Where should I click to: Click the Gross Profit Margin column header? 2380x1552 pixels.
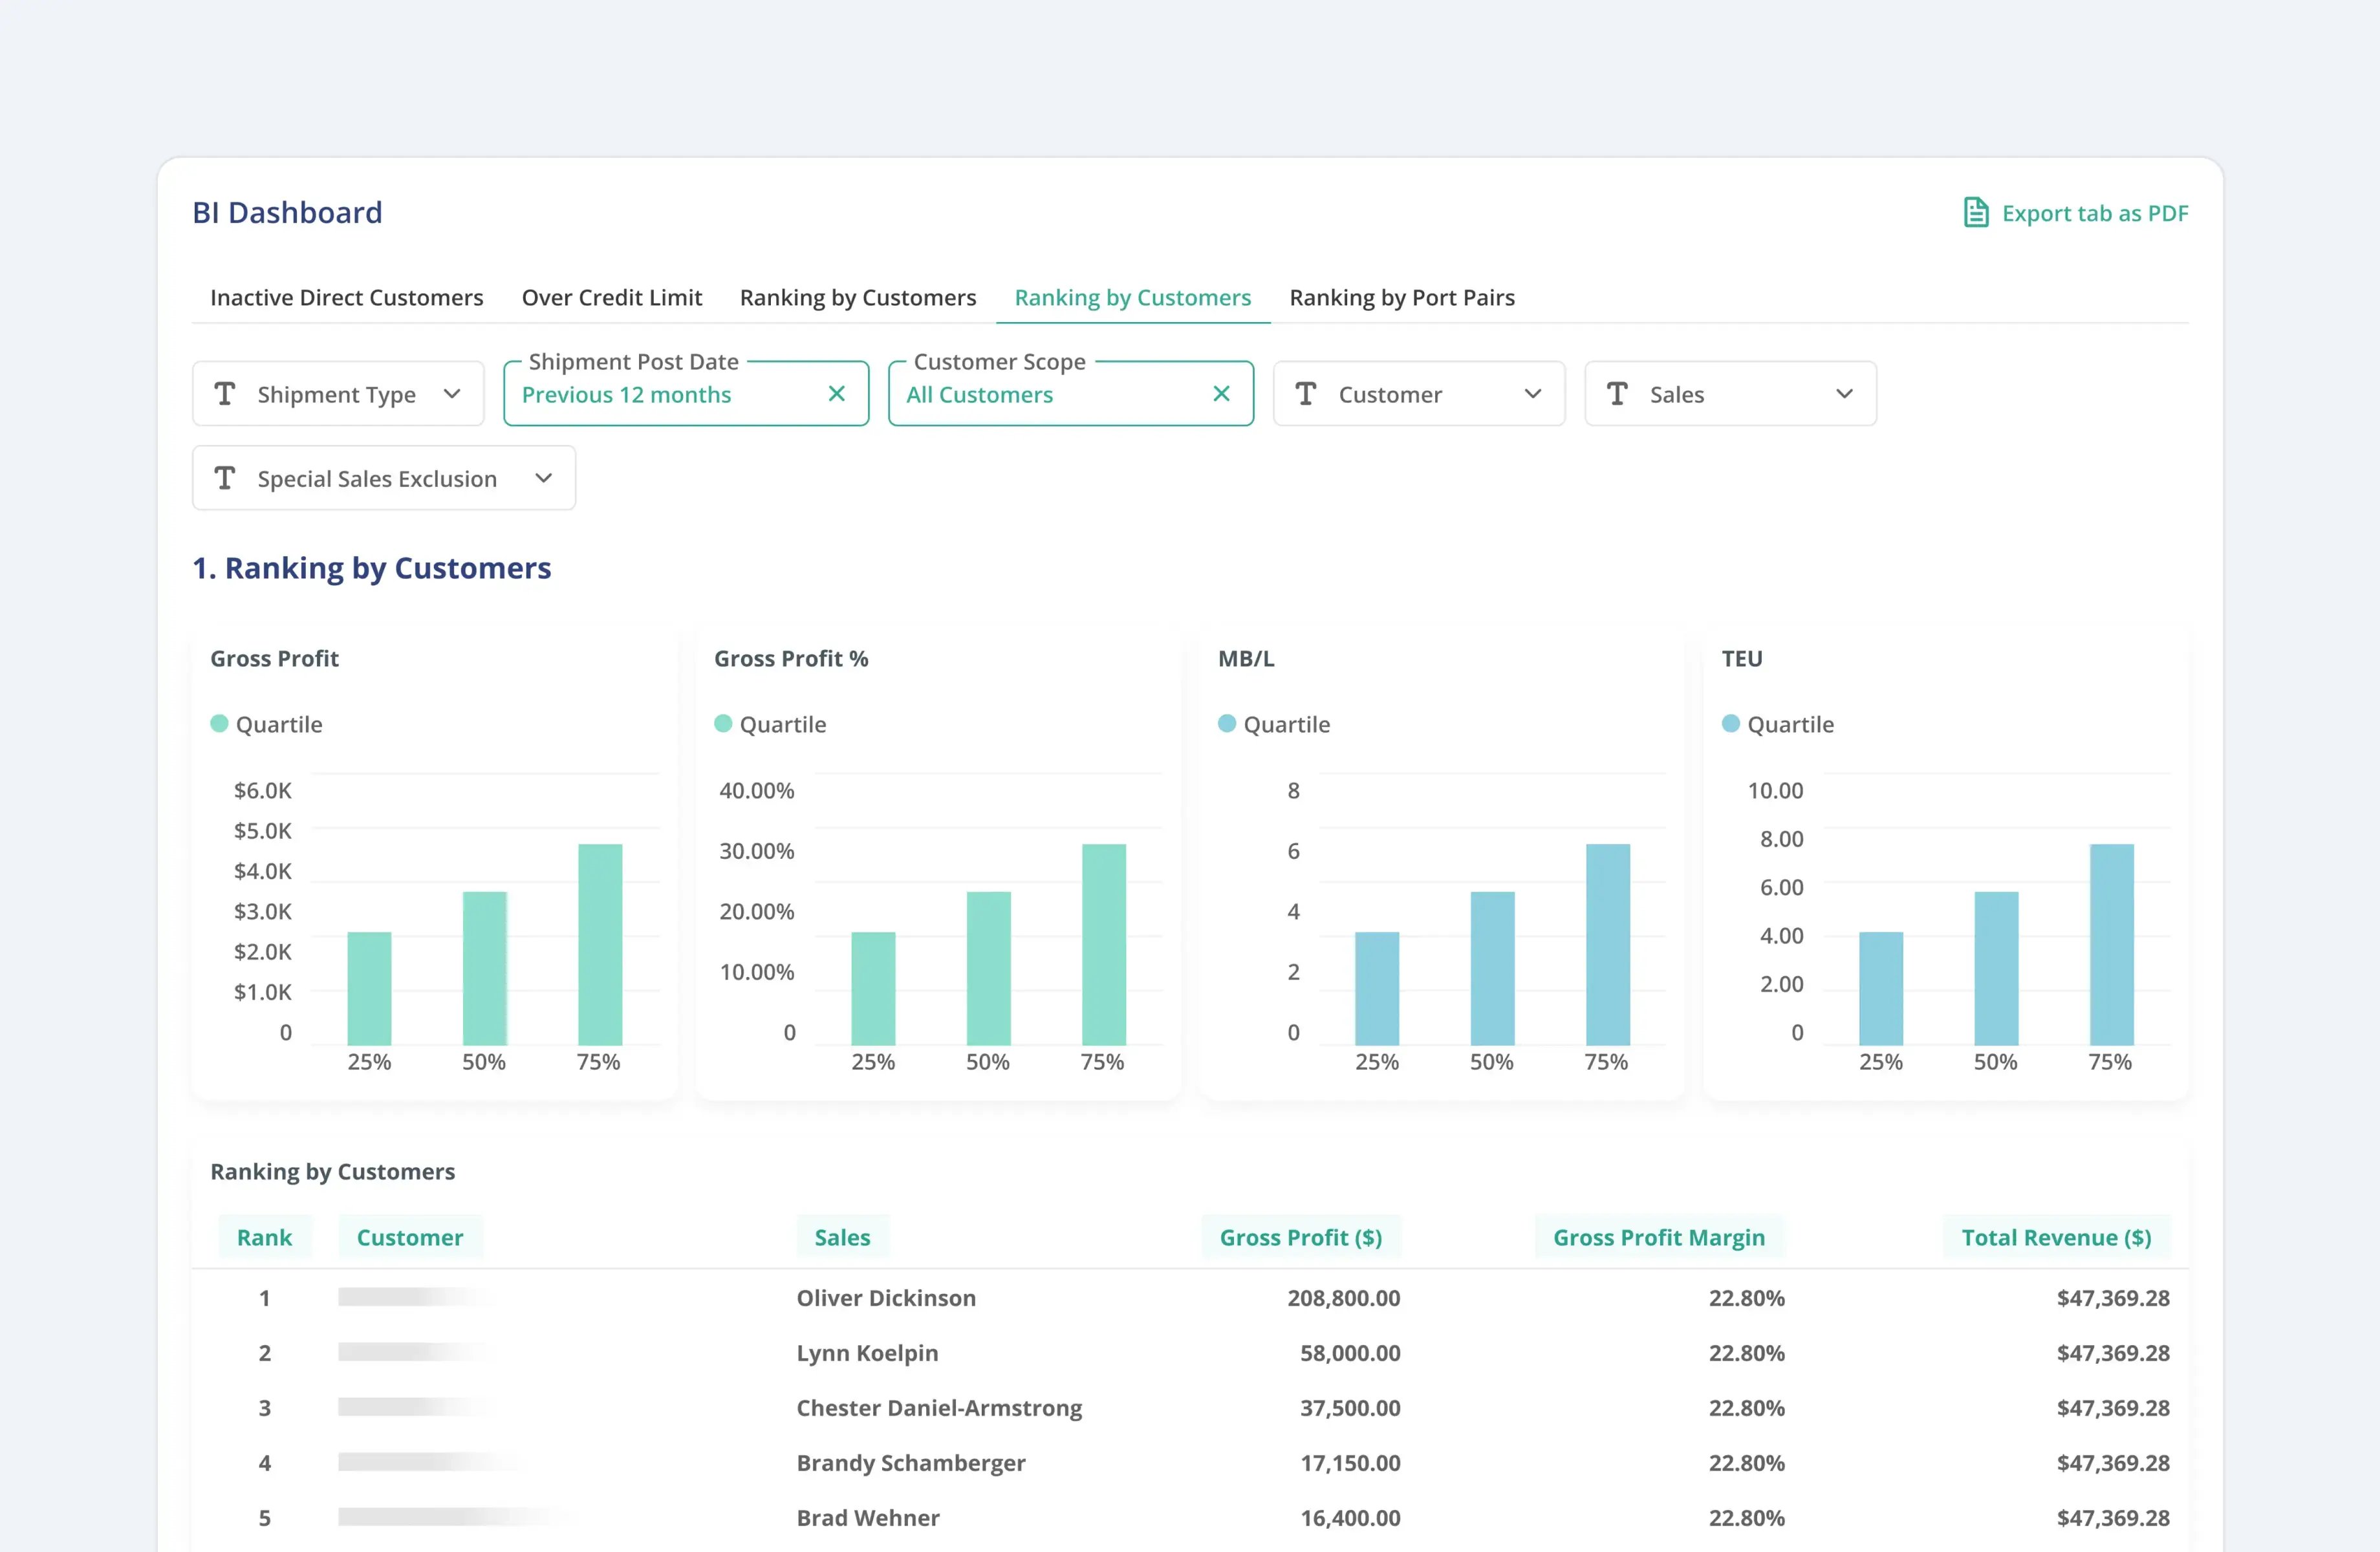[x=1659, y=1237]
